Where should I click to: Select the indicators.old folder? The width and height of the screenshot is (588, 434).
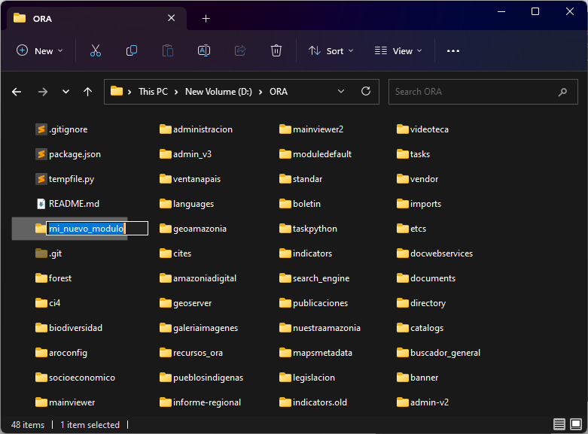pos(313,402)
